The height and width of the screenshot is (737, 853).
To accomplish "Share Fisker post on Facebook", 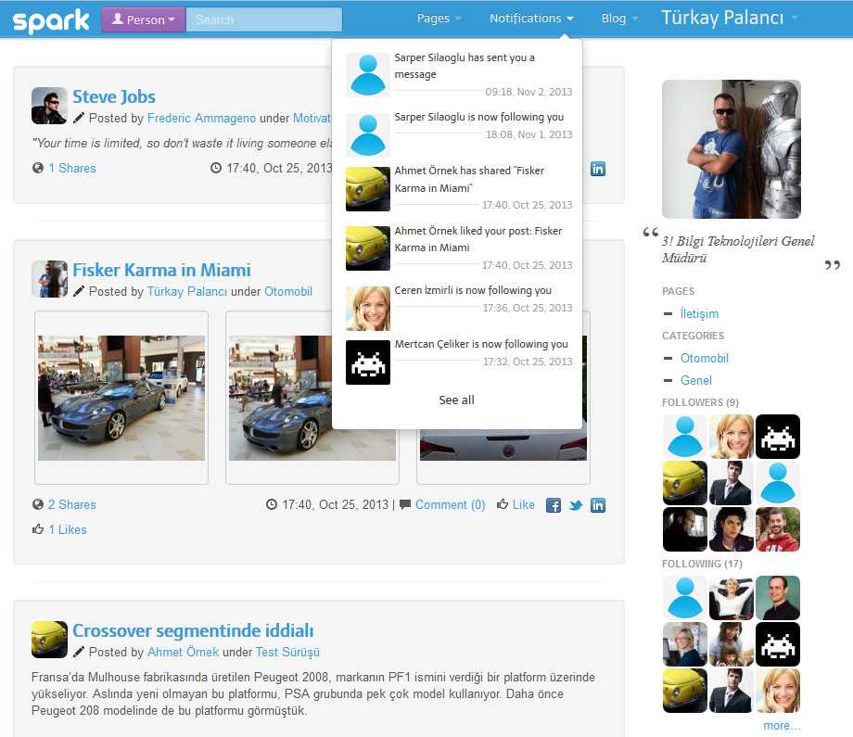I will pos(554,505).
